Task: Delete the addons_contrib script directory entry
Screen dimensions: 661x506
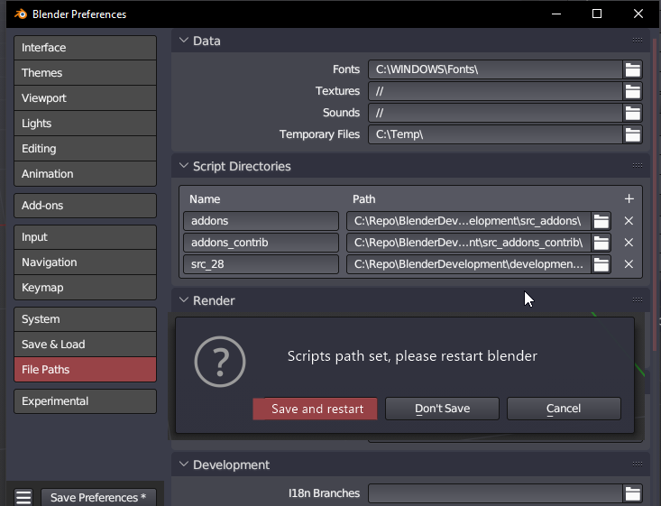Action: (x=629, y=243)
